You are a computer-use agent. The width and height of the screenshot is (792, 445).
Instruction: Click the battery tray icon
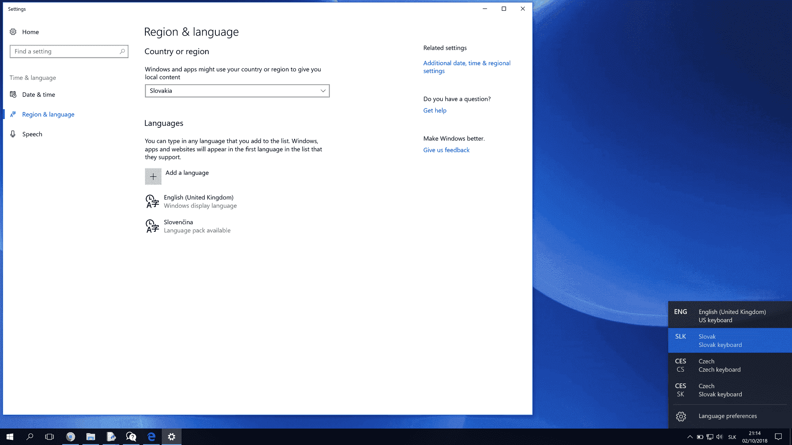[700, 437]
